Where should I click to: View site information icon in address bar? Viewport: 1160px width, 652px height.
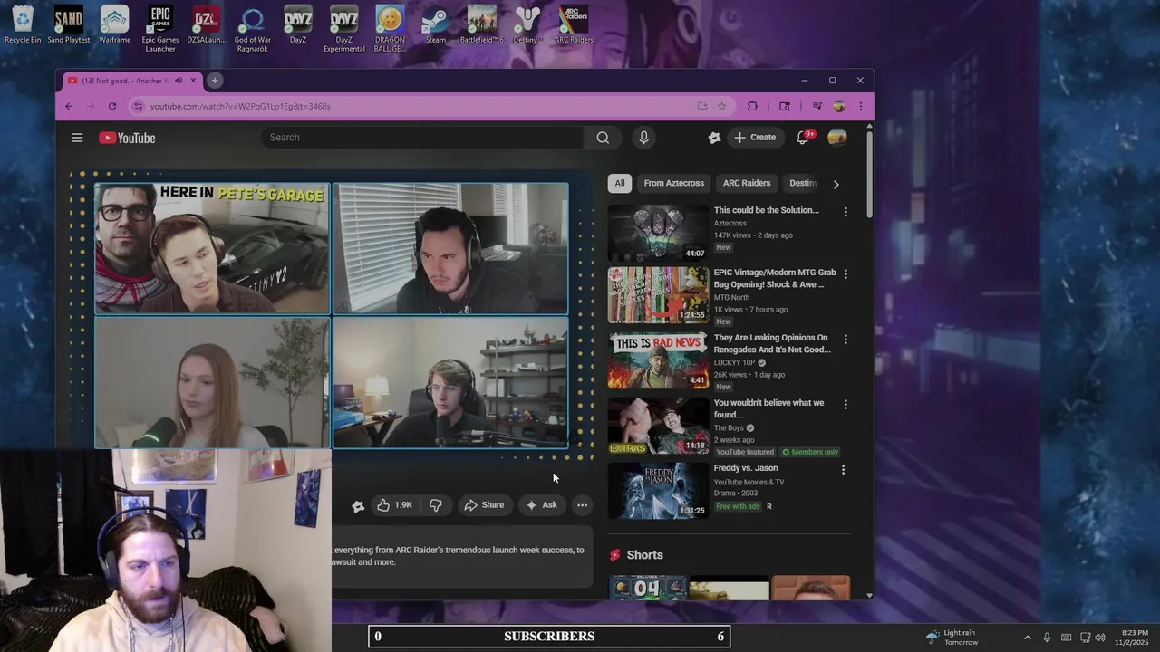(138, 106)
